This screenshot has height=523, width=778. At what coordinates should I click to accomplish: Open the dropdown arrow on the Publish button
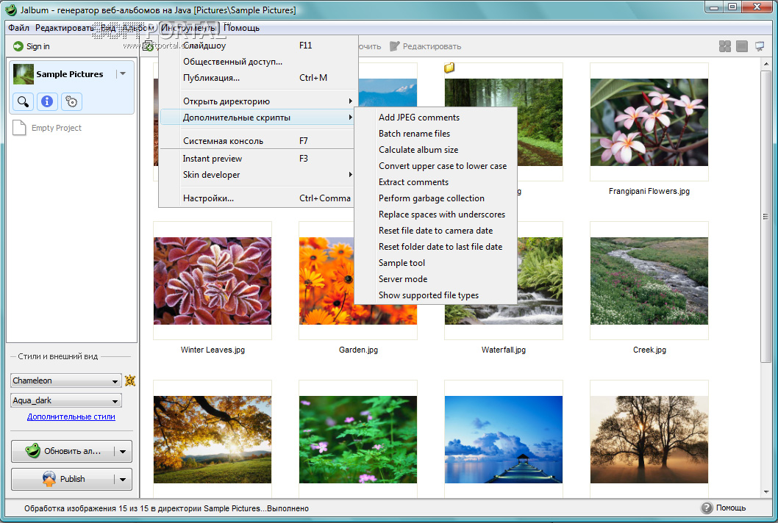(123, 479)
